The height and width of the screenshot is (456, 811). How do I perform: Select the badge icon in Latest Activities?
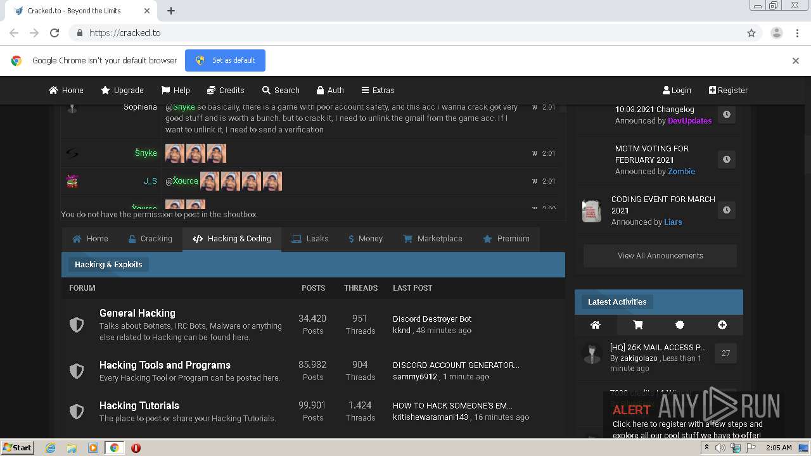pyautogui.click(x=680, y=325)
